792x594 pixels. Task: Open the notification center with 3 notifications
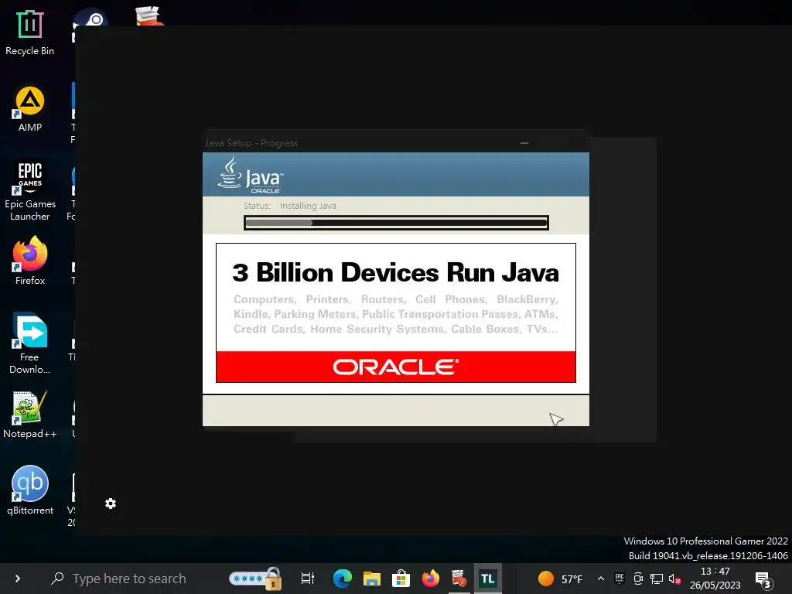point(762,579)
